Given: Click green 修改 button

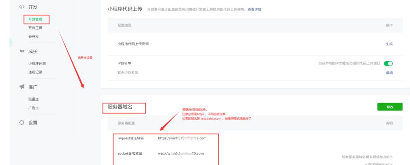Looking at the screenshot, I should click(390, 107).
